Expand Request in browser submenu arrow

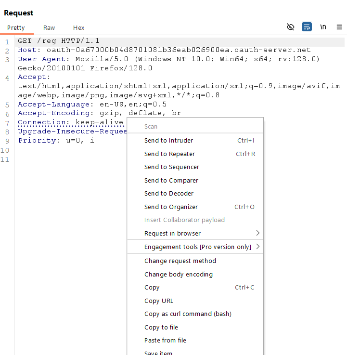coord(257,233)
